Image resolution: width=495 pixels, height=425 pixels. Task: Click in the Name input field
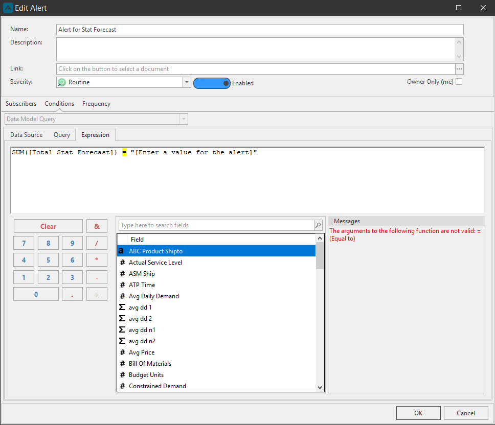click(x=260, y=30)
